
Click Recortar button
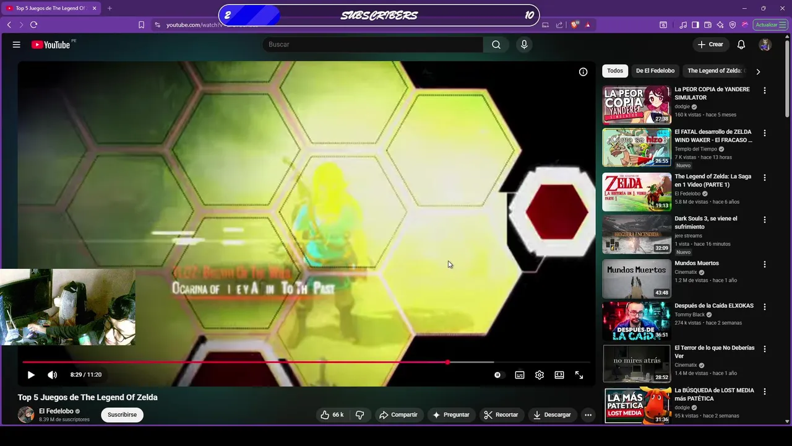pyautogui.click(x=501, y=414)
